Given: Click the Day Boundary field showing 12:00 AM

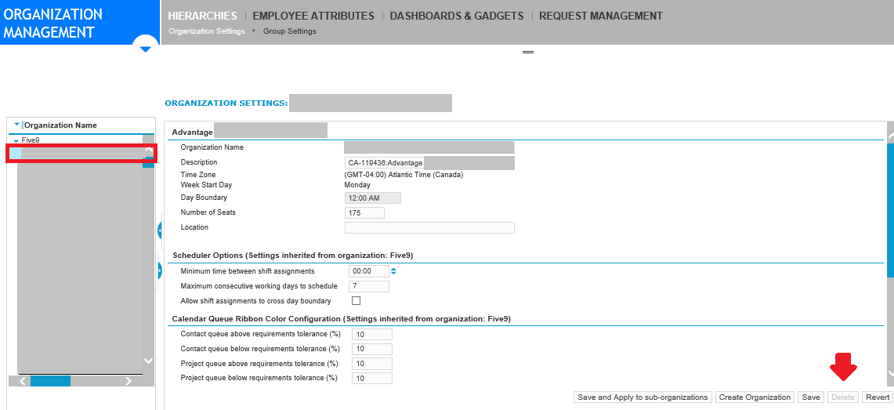Looking at the screenshot, I should pos(373,198).
